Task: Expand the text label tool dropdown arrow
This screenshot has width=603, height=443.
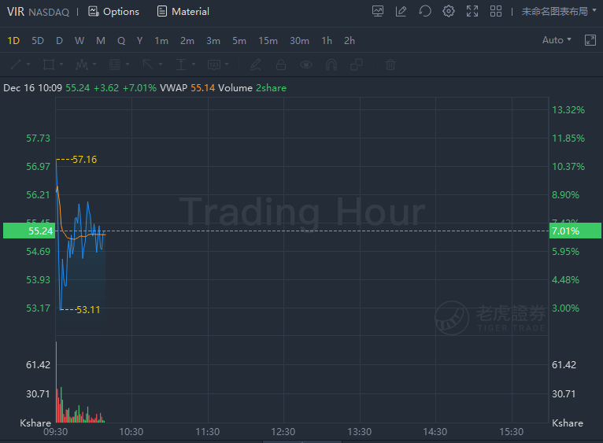Action: (x=227, y=65)
